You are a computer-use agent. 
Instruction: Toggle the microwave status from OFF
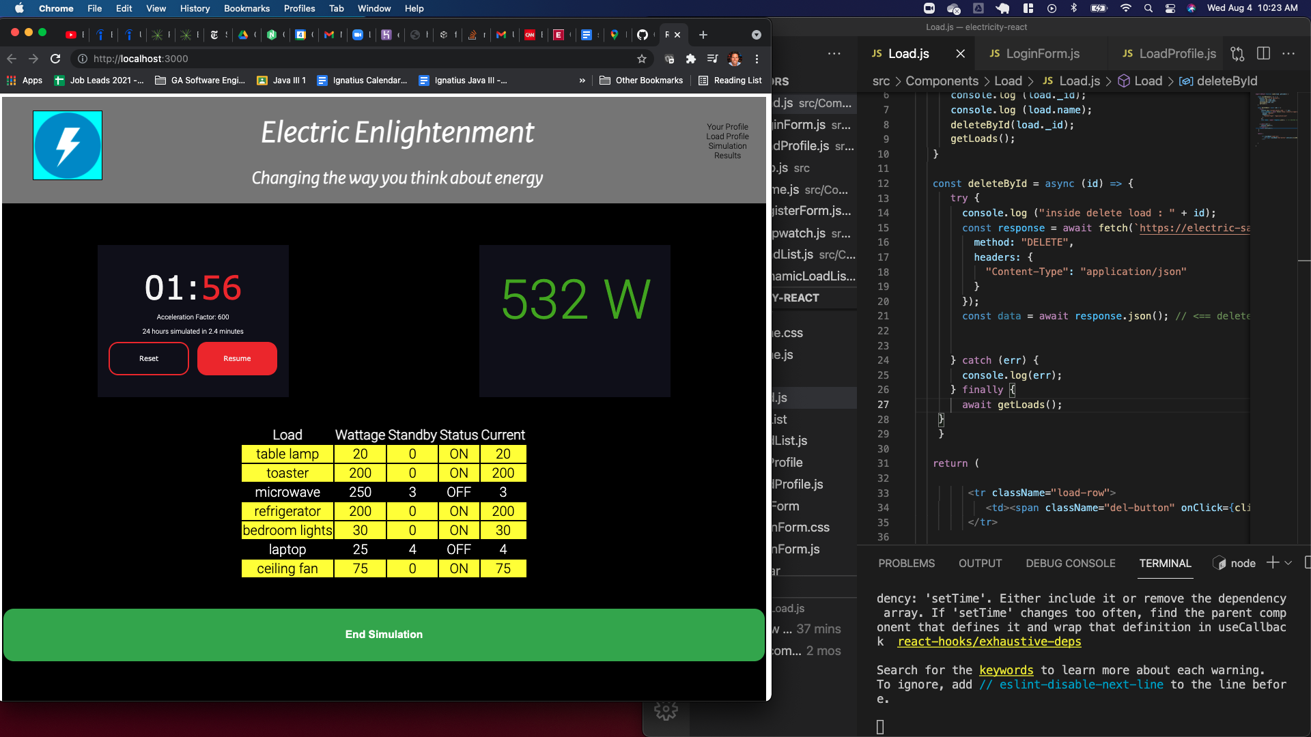(x=458, y=491)
